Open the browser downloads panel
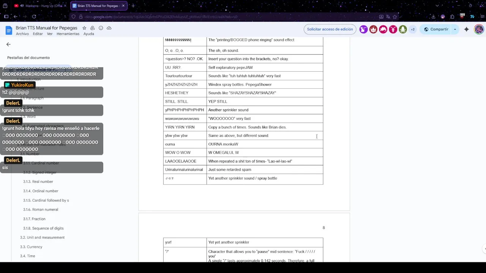Screen dimensions: 486x273 click(x=433, y=17)
